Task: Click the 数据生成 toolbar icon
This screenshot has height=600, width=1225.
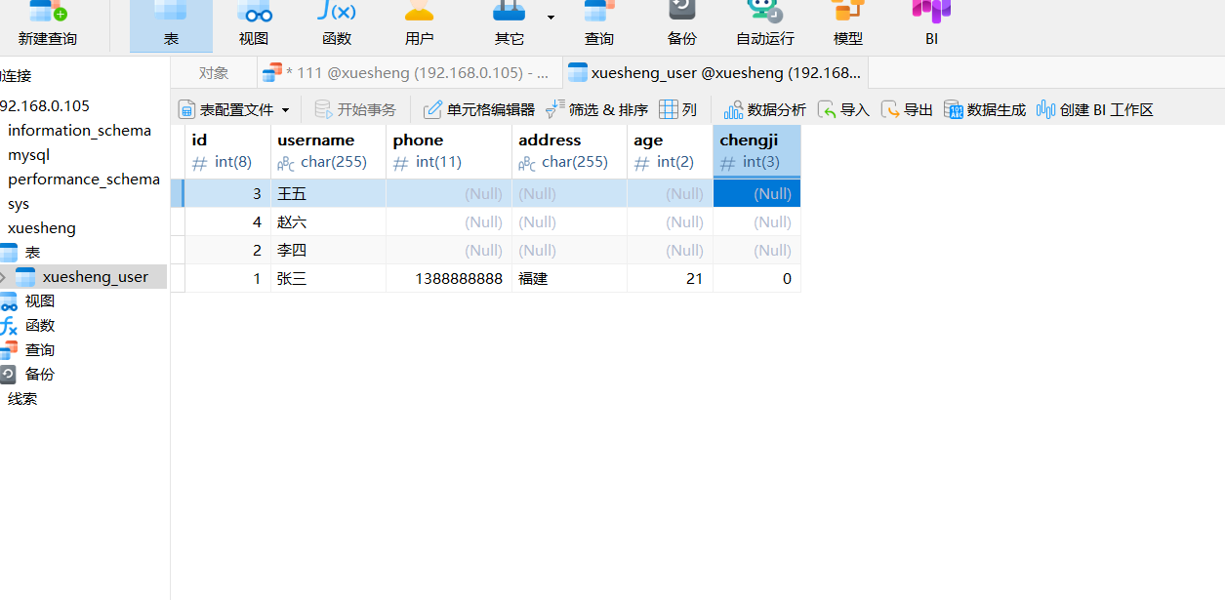Action: [x=984, y=109]
